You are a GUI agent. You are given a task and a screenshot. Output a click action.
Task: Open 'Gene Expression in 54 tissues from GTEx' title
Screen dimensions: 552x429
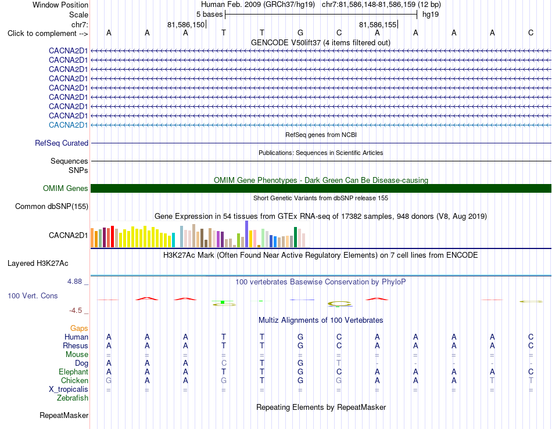click(x=320, y=217)
